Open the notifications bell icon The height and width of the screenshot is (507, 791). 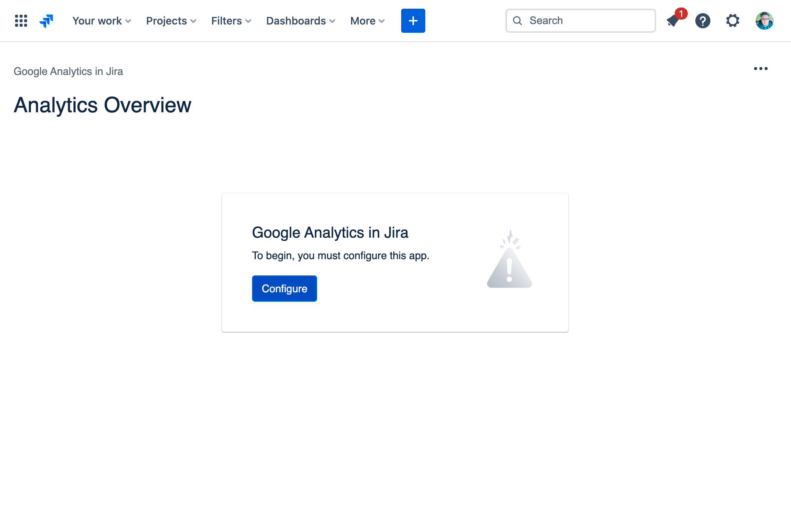673,21
